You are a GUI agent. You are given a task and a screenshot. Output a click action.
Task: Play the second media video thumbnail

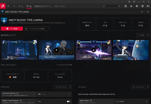pyautogui.click(x=56, y=50)
